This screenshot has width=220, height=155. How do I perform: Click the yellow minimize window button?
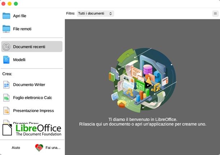pyautogui.click(x=9, y=4)
